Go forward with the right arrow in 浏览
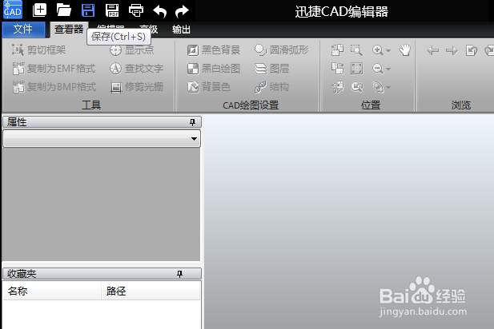Screen dimensions: 494x329 tap(452, 50)
